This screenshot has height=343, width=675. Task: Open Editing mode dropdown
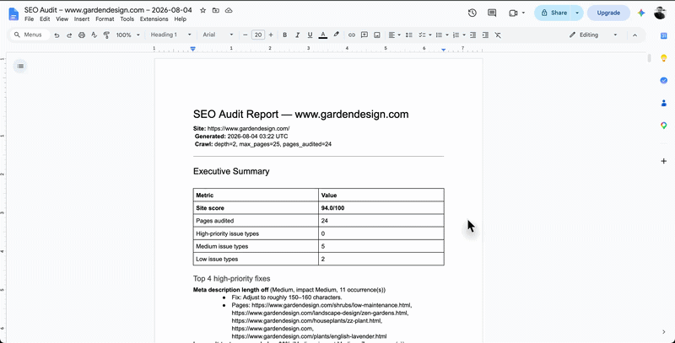click(593, 35)
